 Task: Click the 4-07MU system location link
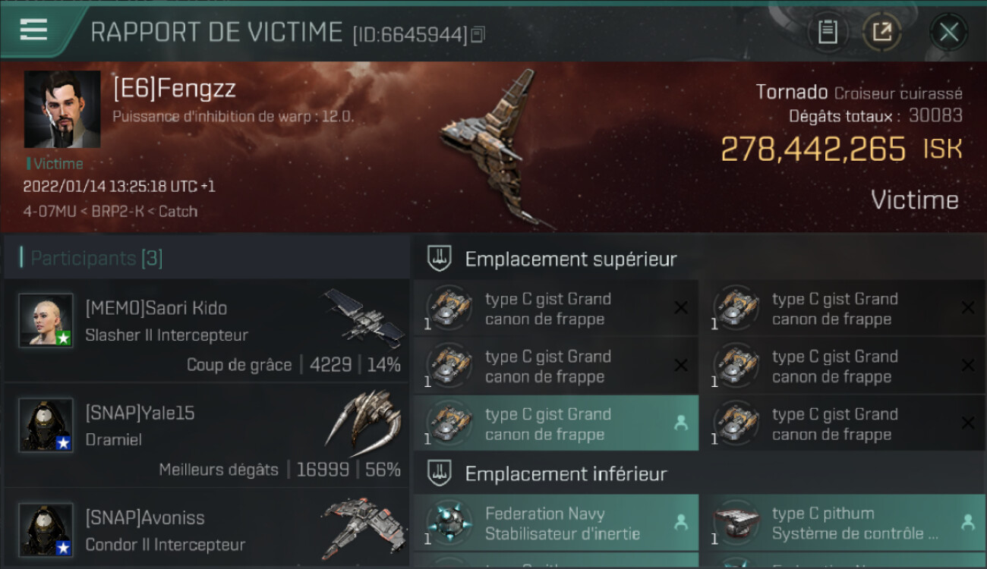coord(49,212)
